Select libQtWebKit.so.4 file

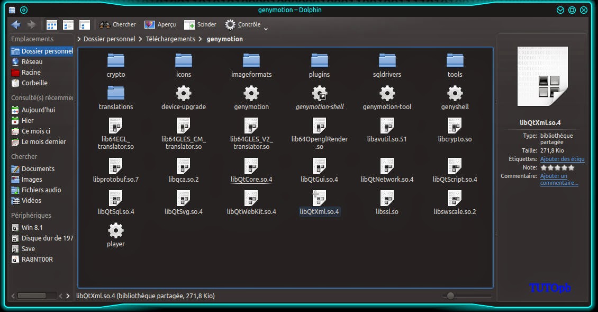[251, 203]
